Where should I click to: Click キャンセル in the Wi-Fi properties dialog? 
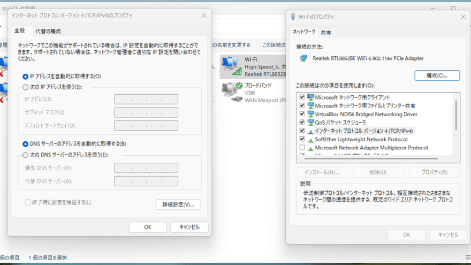(x=448, y=235)
